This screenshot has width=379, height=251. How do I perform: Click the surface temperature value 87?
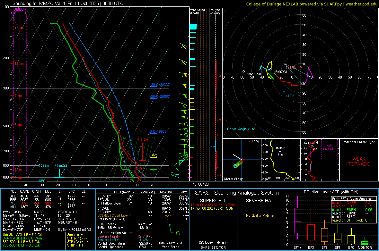139,181
